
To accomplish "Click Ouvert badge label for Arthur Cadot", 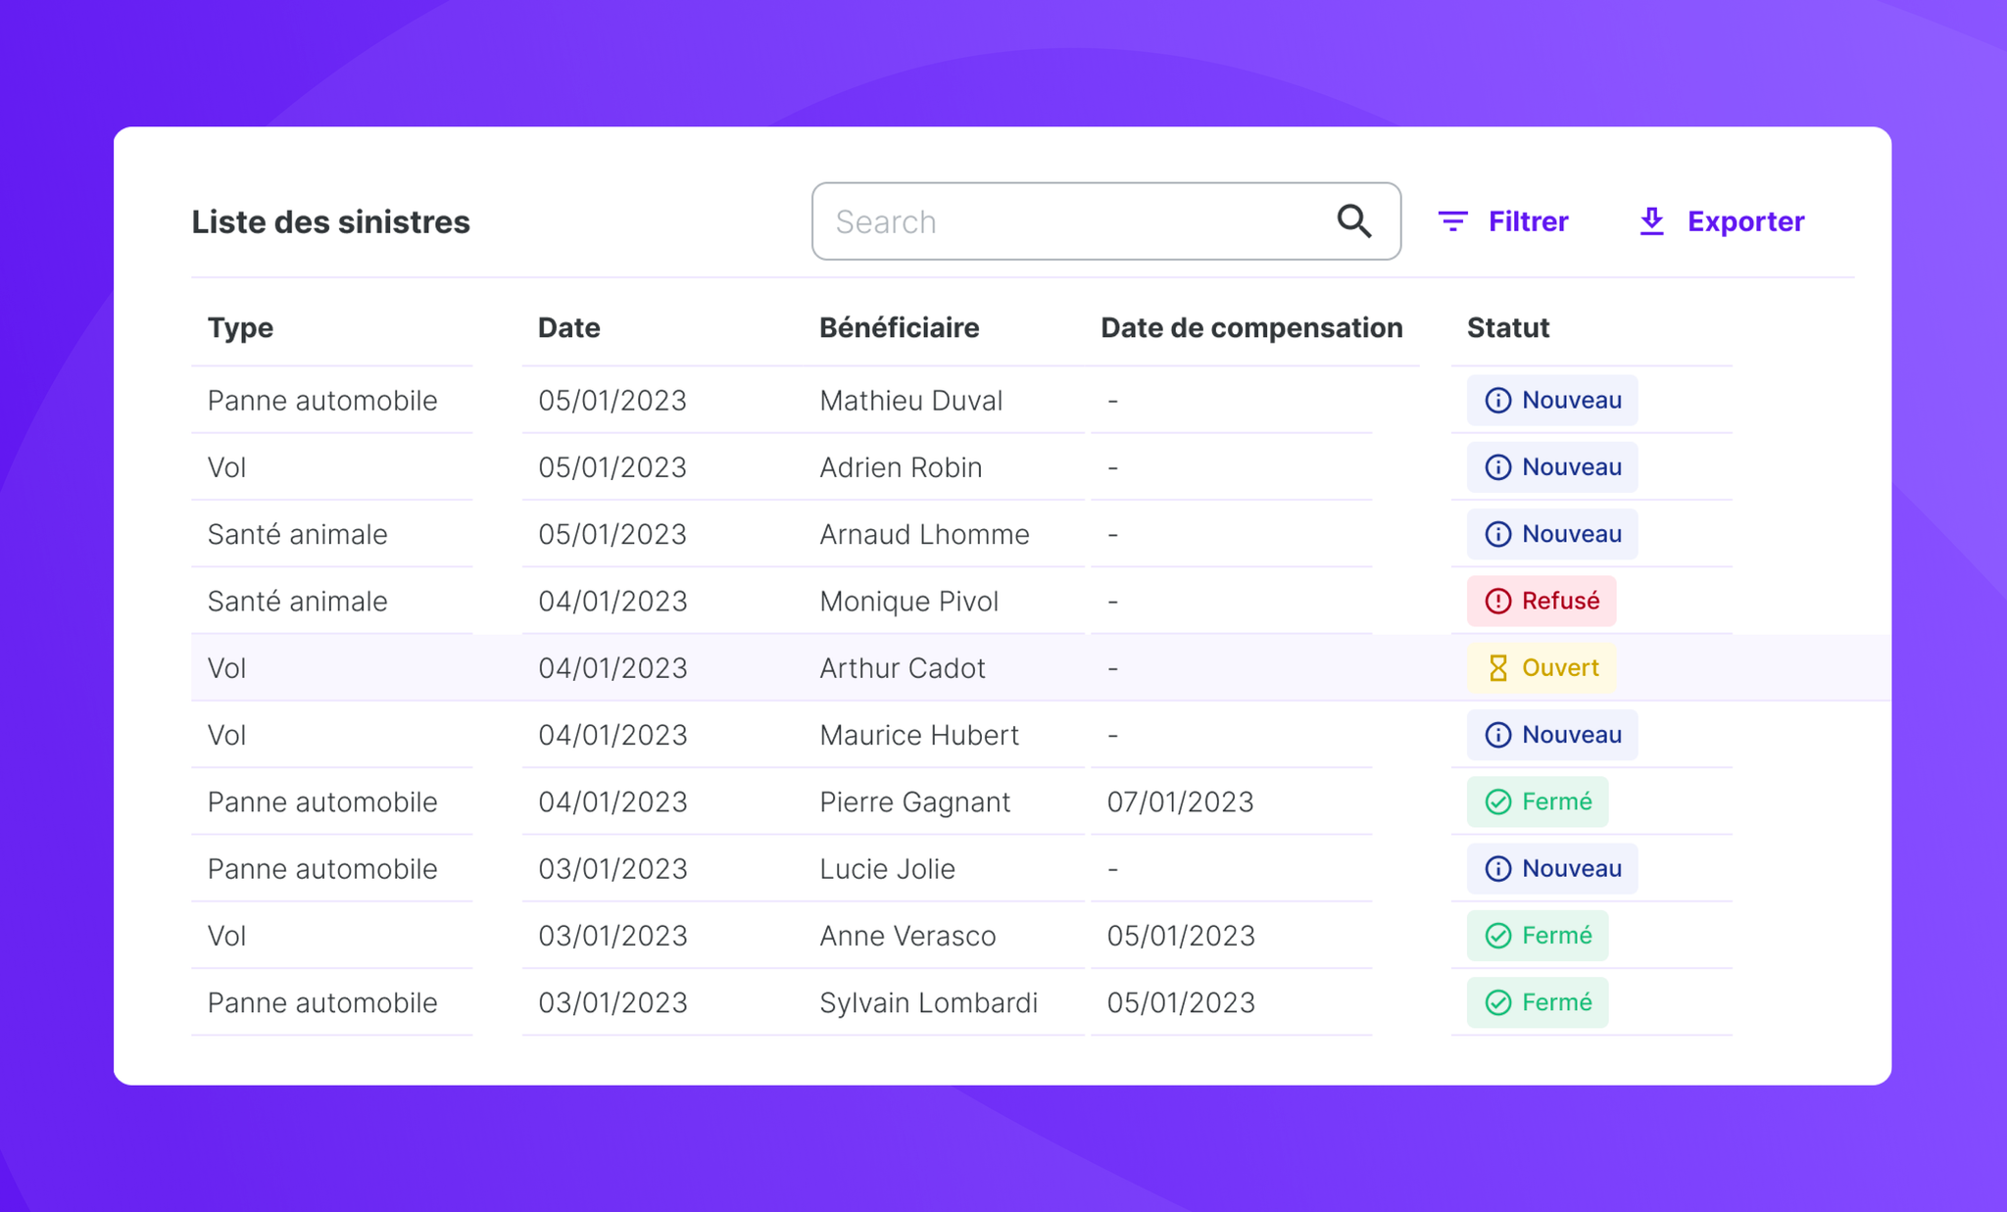I will [x=1560, y=668].
